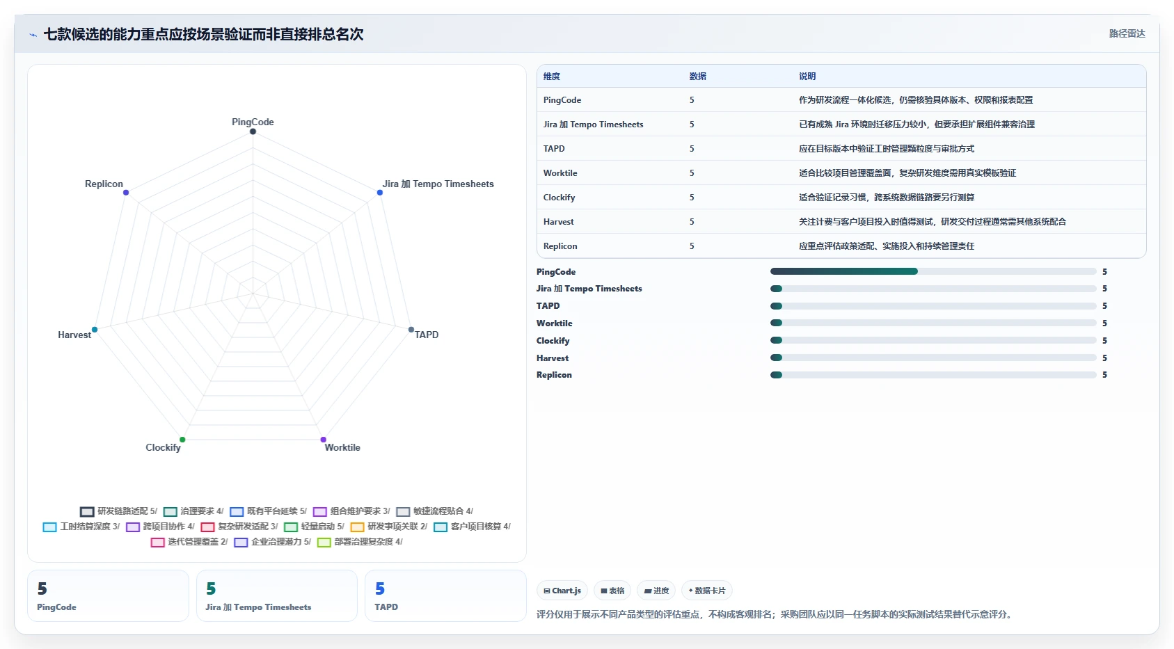Image resolution: width=1174 pixels, height=649 pixels.
Task: Select the Worktile table row name
Action: (560, 173)
